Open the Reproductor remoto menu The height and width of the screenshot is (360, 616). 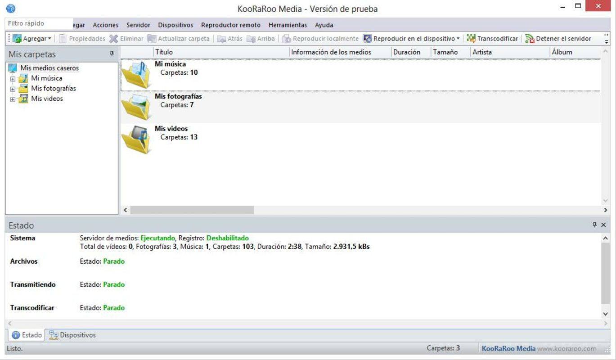pyautogui.click(x=231, y=25)
